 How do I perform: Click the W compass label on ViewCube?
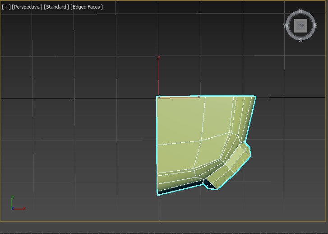286,26
